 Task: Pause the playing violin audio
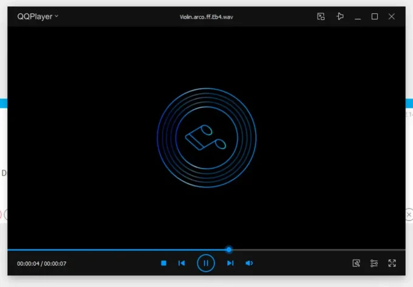point(206,263)
